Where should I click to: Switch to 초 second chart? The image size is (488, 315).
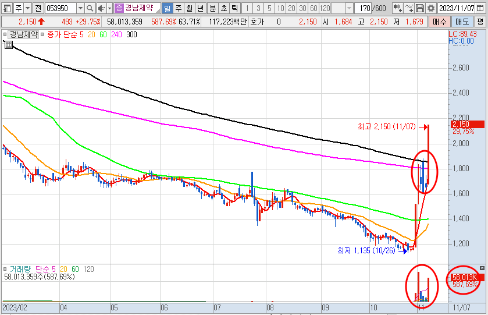224,8
